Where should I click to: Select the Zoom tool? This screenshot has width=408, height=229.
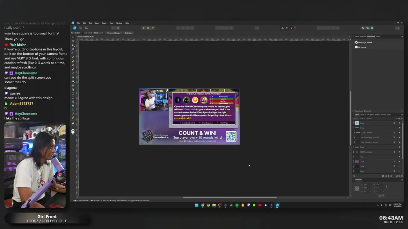tap(73, 123)
